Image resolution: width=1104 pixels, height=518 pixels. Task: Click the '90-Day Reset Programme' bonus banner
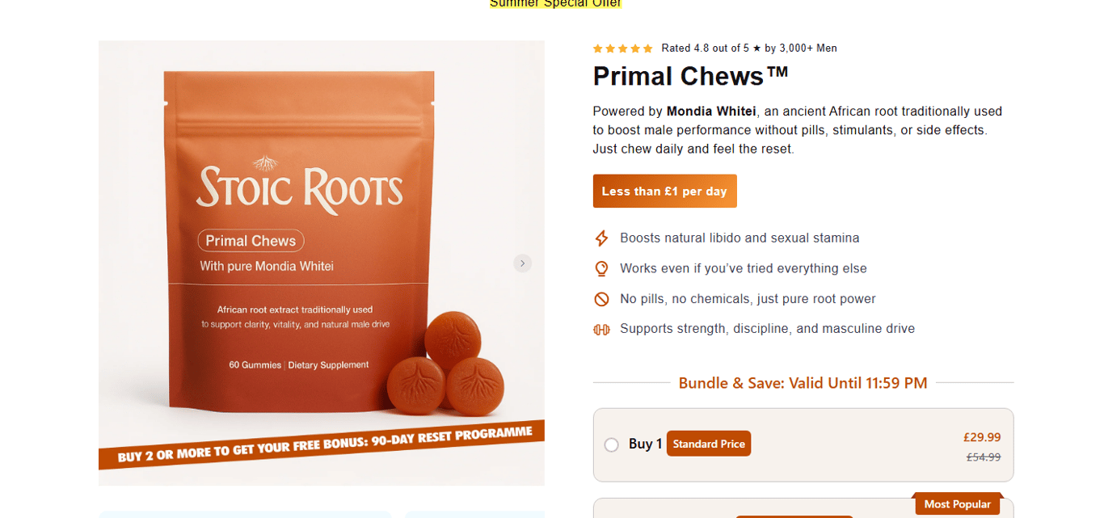(322, 444)
